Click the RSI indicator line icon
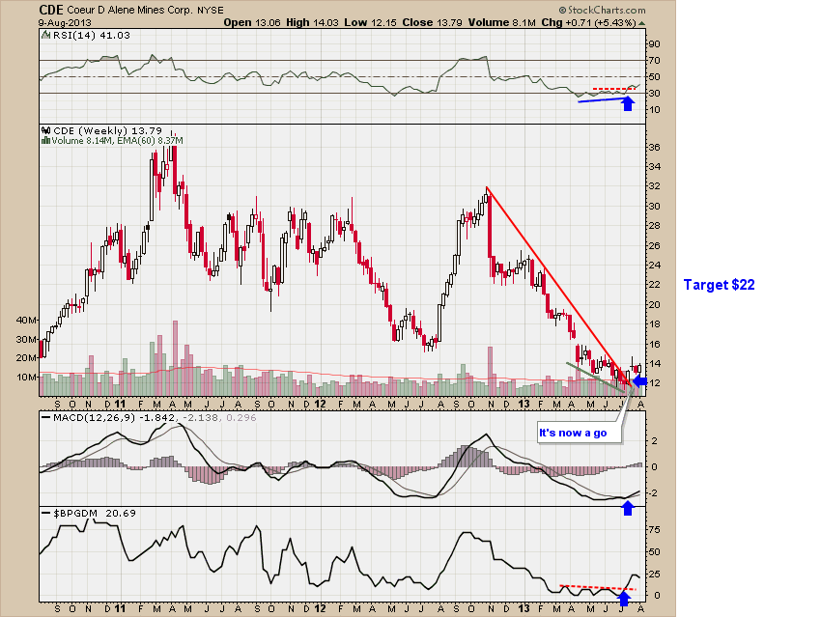The image size is (821, 617). [46, 36]
